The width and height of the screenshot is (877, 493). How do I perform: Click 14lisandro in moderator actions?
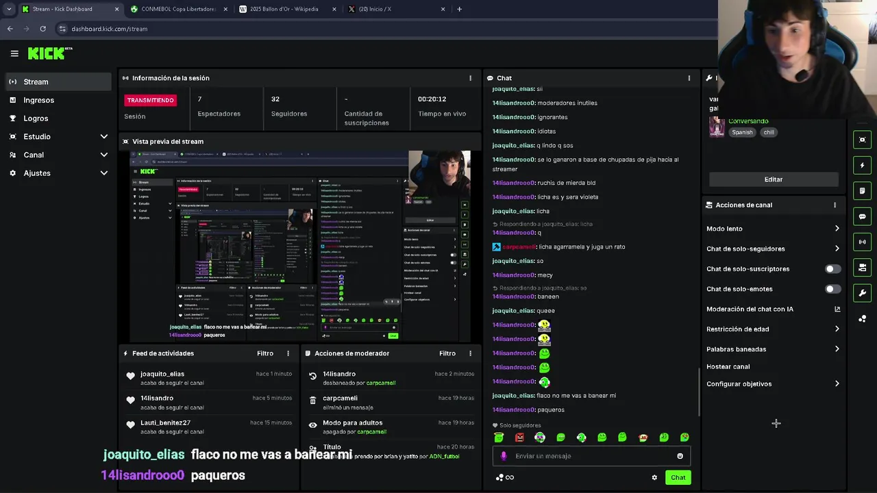click(339, 374)
